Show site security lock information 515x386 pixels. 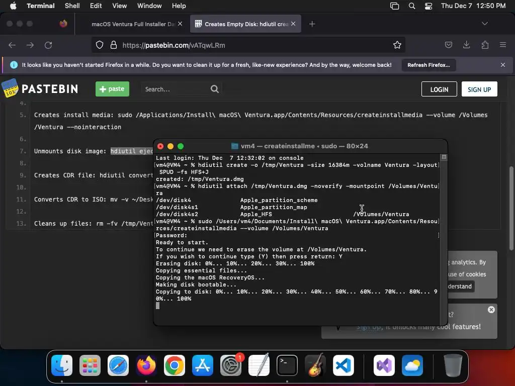[x=114, y=45]
